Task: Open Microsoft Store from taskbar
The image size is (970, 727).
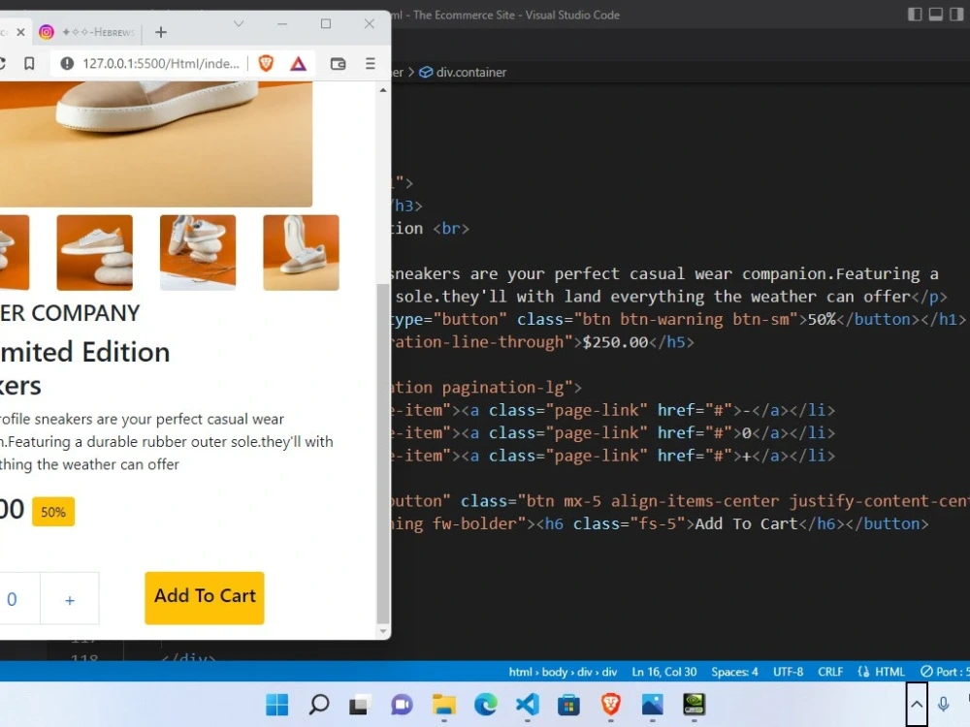Action: [568, 704]
